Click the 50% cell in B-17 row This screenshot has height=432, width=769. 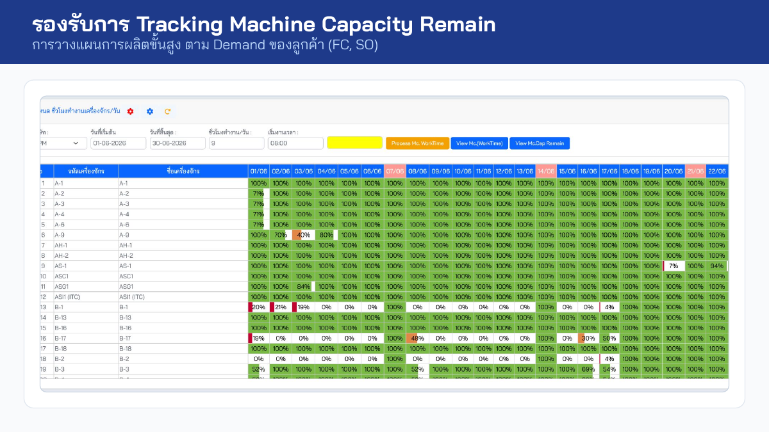(x=609, y=339)
